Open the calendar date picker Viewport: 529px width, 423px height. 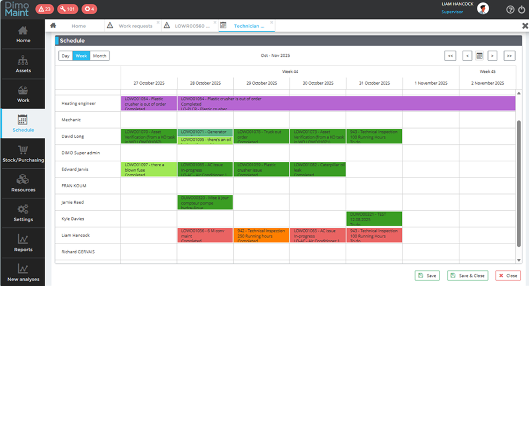click(479, 56)
